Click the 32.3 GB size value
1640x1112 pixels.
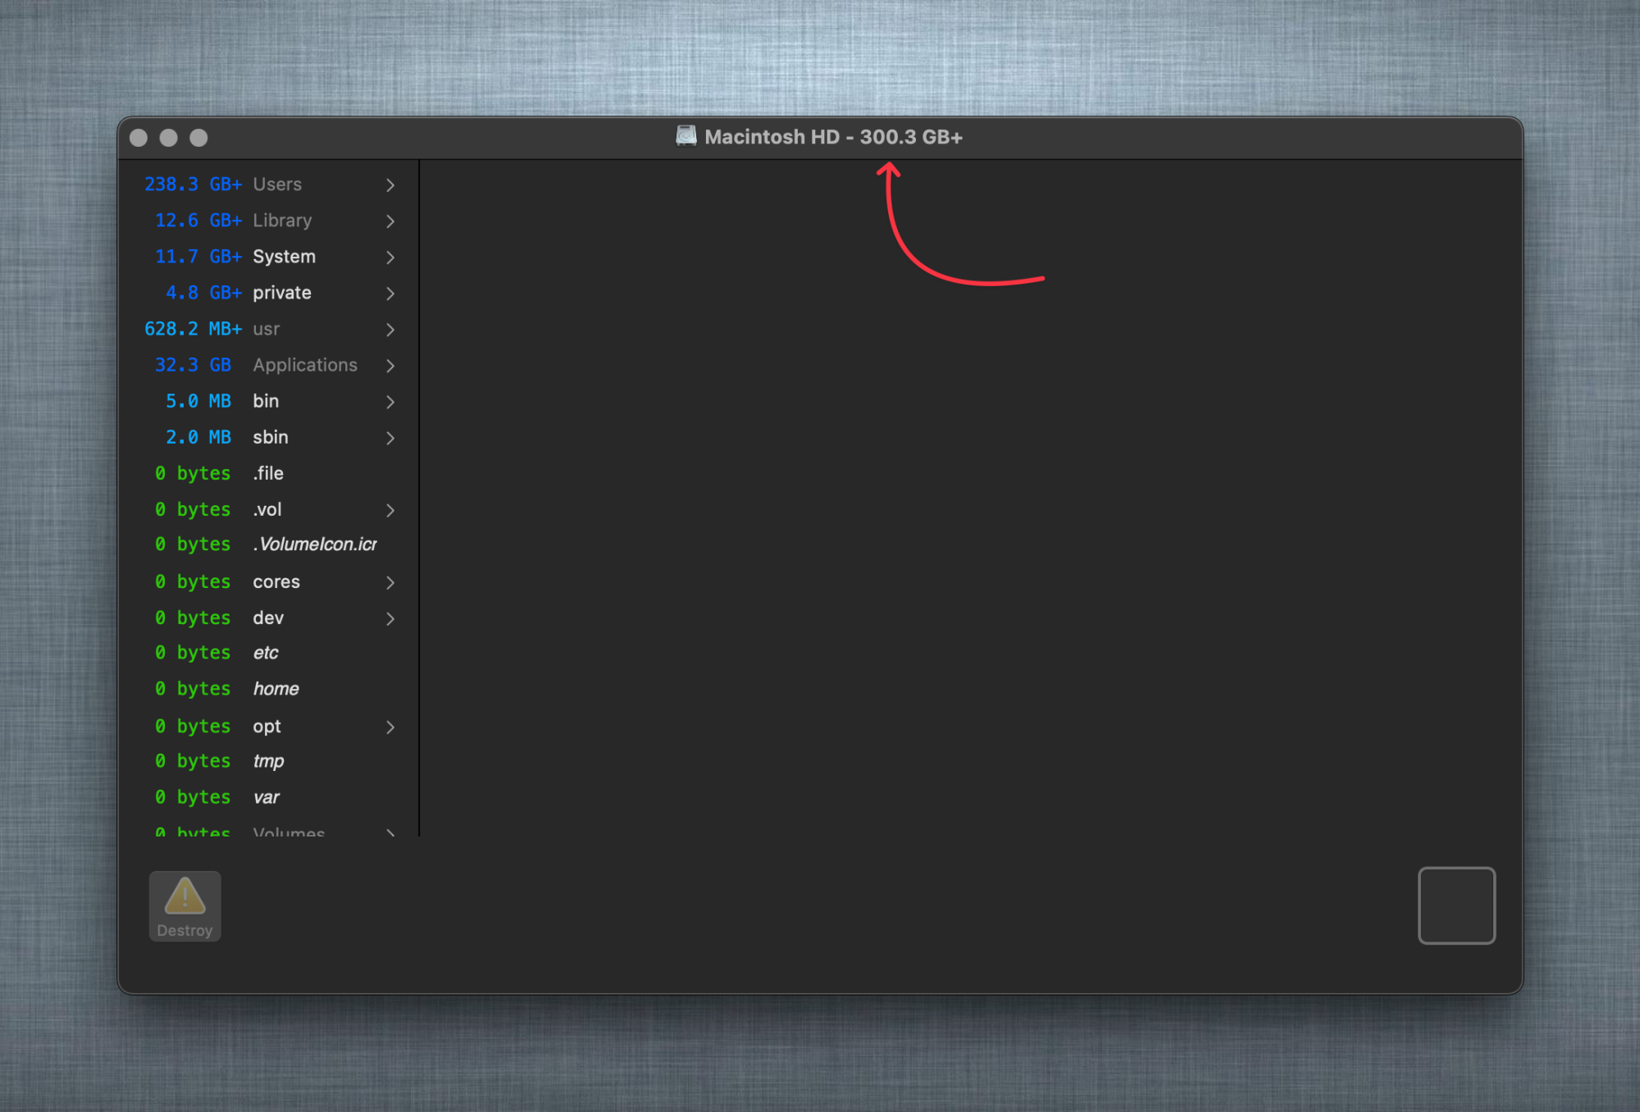pos(194,365)
